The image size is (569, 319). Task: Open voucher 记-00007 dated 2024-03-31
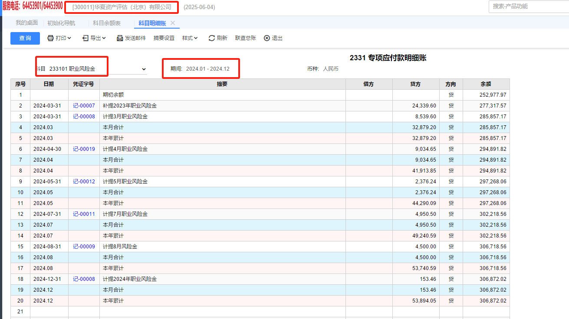pyautogui.click(x=84, y=106)
